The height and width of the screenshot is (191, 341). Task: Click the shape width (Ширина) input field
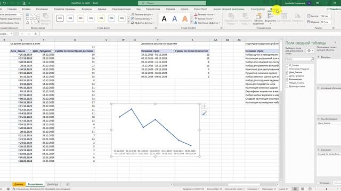326,22
